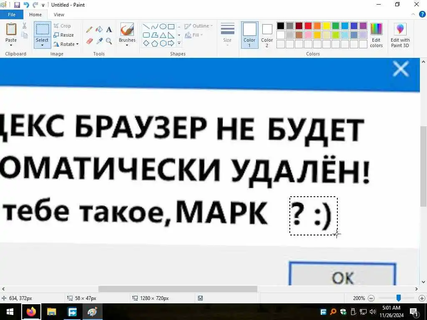
Task: Choose the Rectangle shape
Action: [x=171, y=26]
